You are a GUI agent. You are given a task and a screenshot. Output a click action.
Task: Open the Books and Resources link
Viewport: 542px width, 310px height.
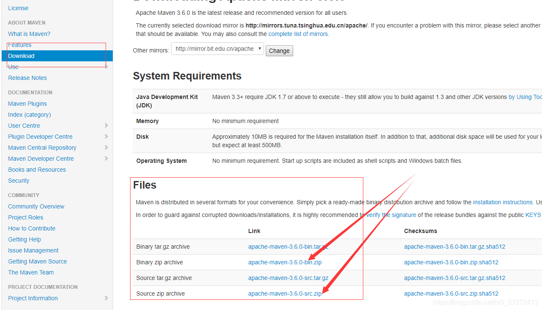click(x=37, y=170)
